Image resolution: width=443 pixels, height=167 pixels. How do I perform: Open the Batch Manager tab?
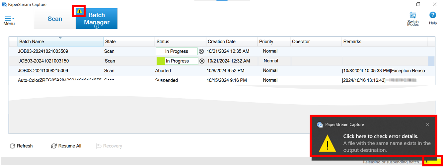(x=97, y=19)
